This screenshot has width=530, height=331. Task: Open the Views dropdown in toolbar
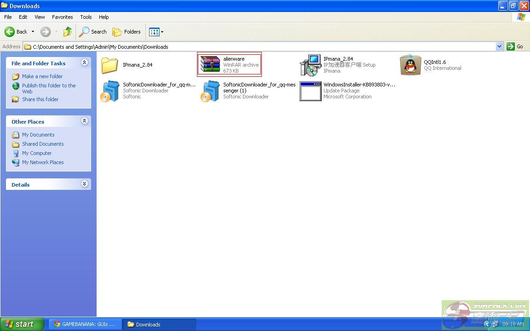156,32
